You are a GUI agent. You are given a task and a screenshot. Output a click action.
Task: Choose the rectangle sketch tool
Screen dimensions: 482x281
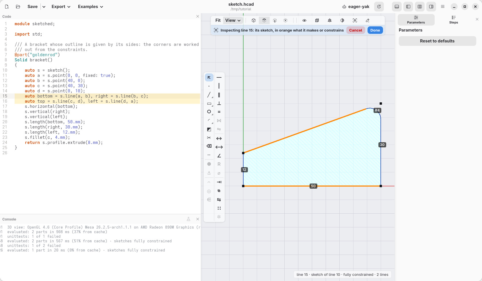(x=209, y=104)
